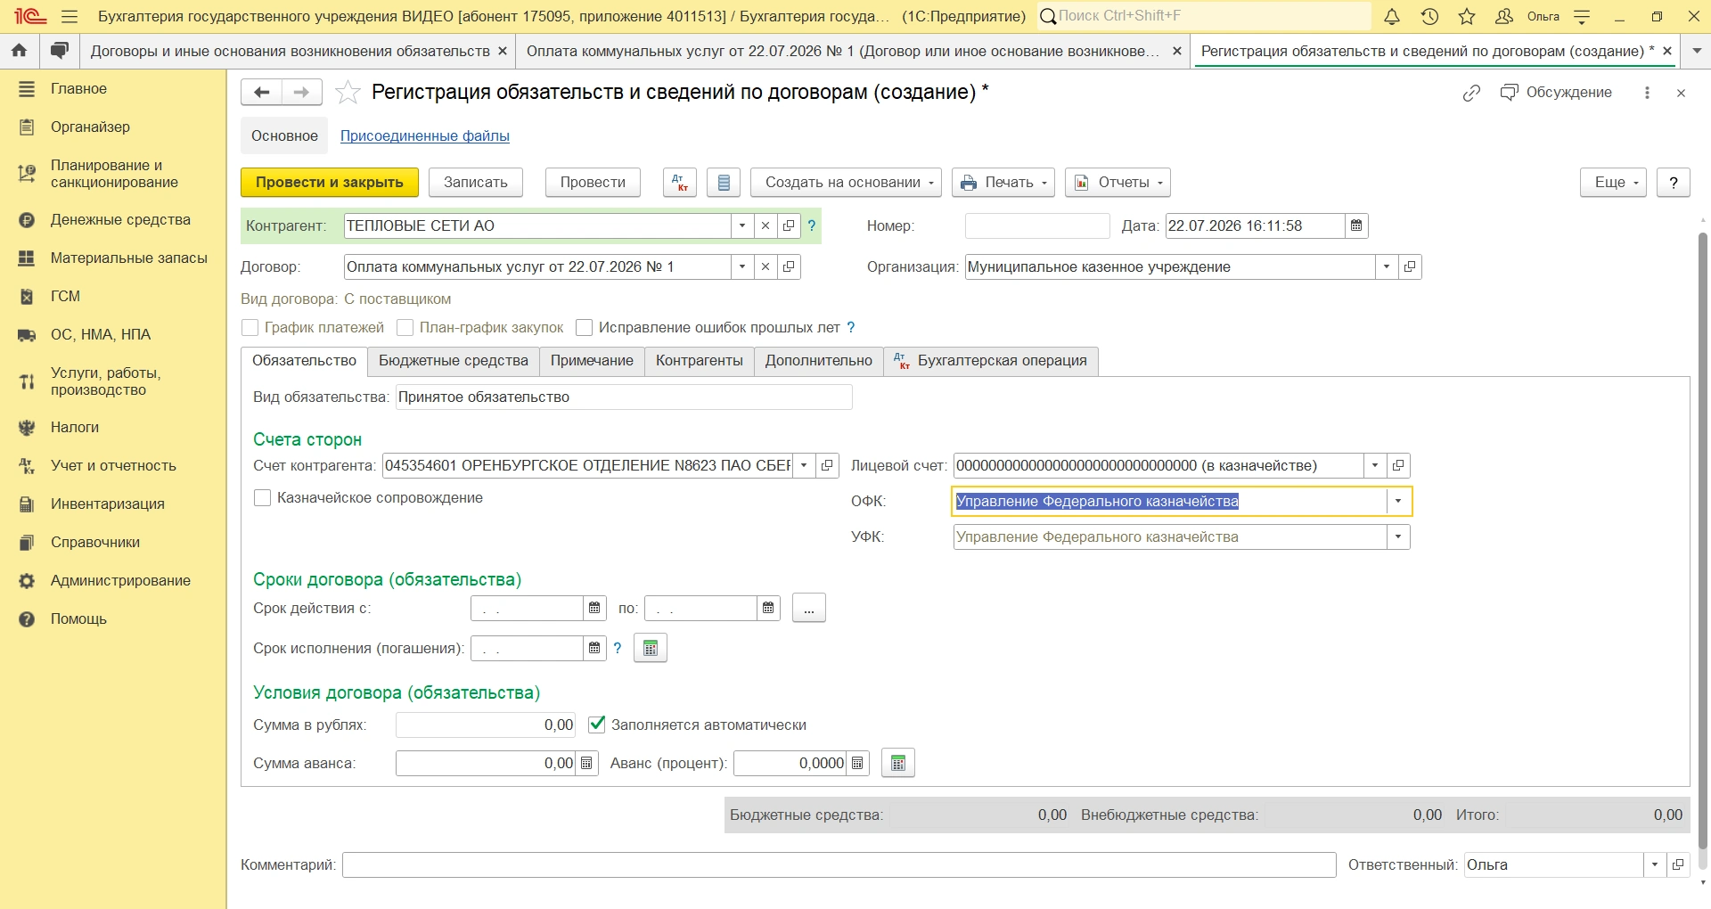This screenshot has width=1711, height=909.
Task: Focus the Комментарий input field
Action: click(x=839, y=865)
